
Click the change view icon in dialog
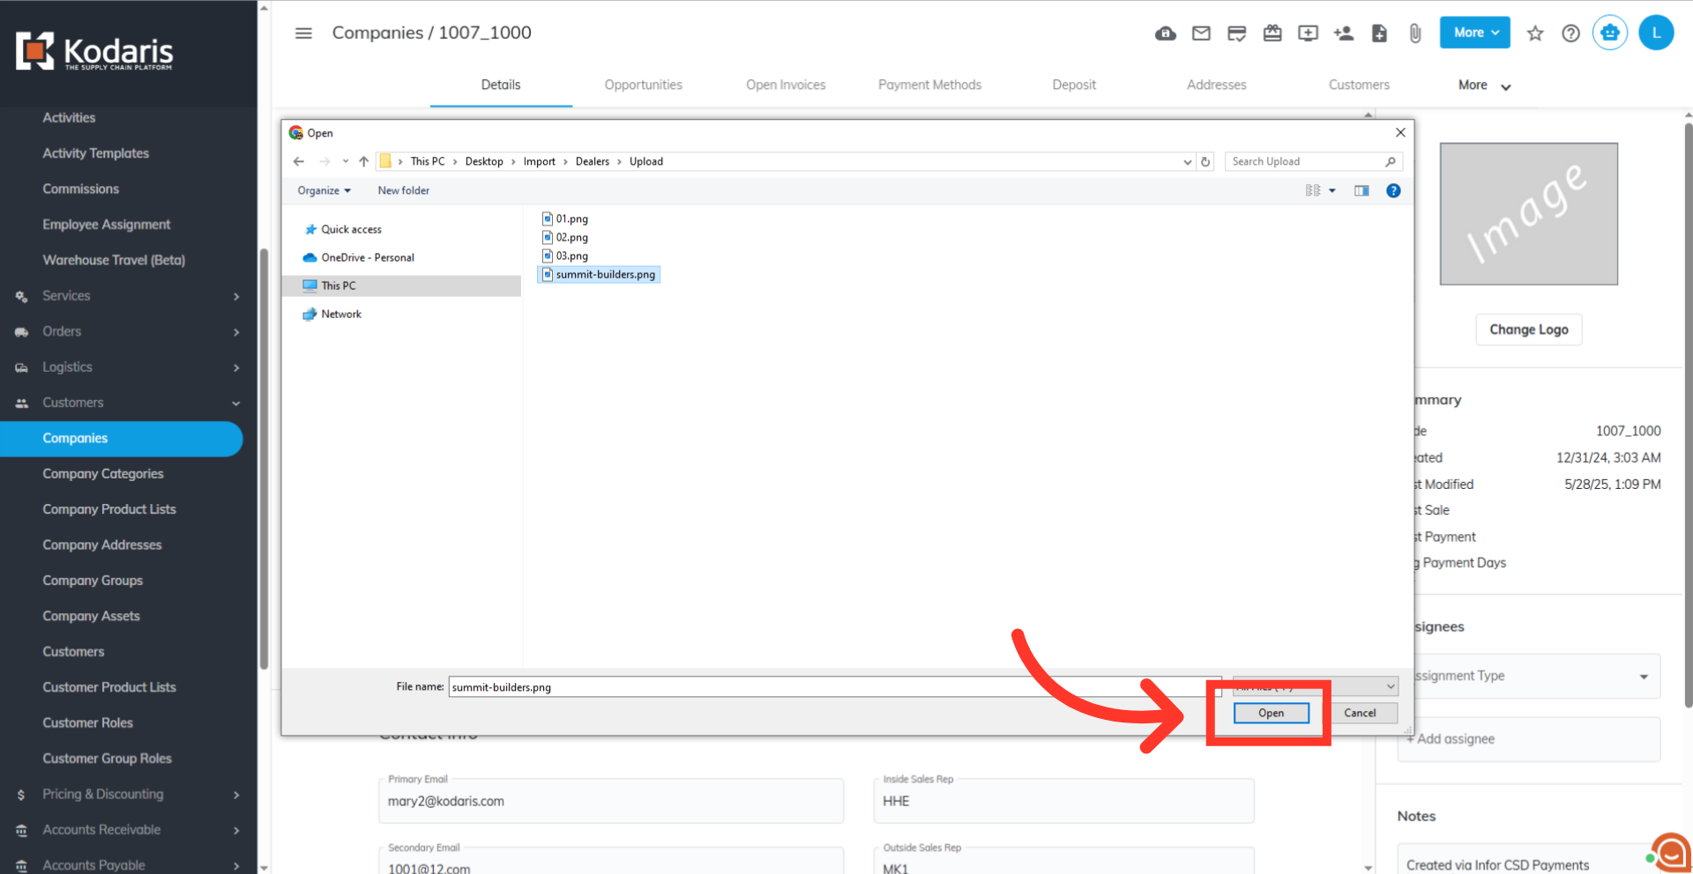pyautogui.click(x=1313, y=190)
